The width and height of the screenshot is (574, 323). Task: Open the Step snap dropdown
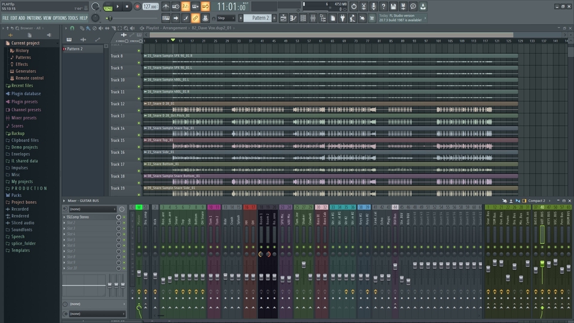click(225, 18)
